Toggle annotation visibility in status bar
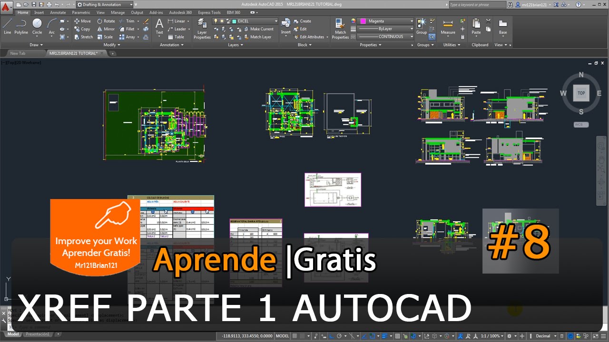The image size is (609, 342). pos(460,336)
